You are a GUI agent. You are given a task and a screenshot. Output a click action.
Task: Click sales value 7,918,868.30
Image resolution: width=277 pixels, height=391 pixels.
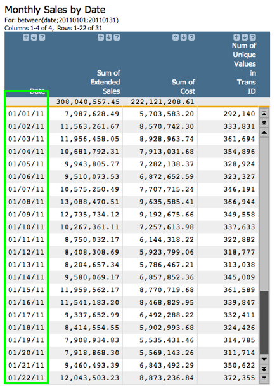click(92, 353)
